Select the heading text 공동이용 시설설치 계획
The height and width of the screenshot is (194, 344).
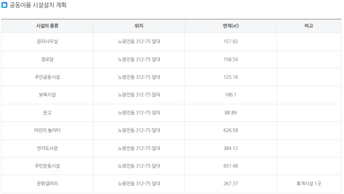coord(38,5)
